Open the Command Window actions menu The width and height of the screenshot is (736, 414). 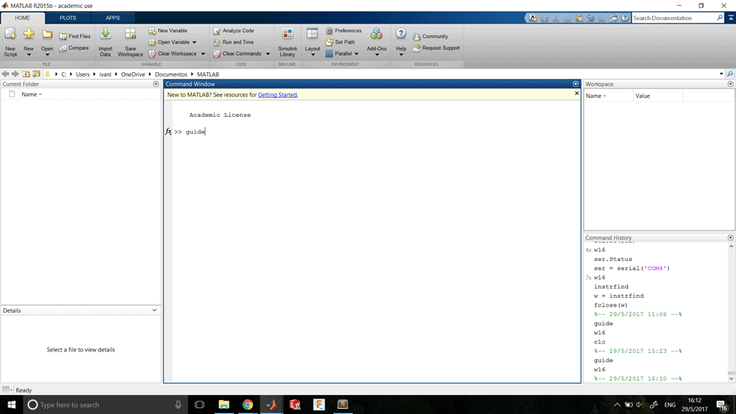(x=576, y=84)
